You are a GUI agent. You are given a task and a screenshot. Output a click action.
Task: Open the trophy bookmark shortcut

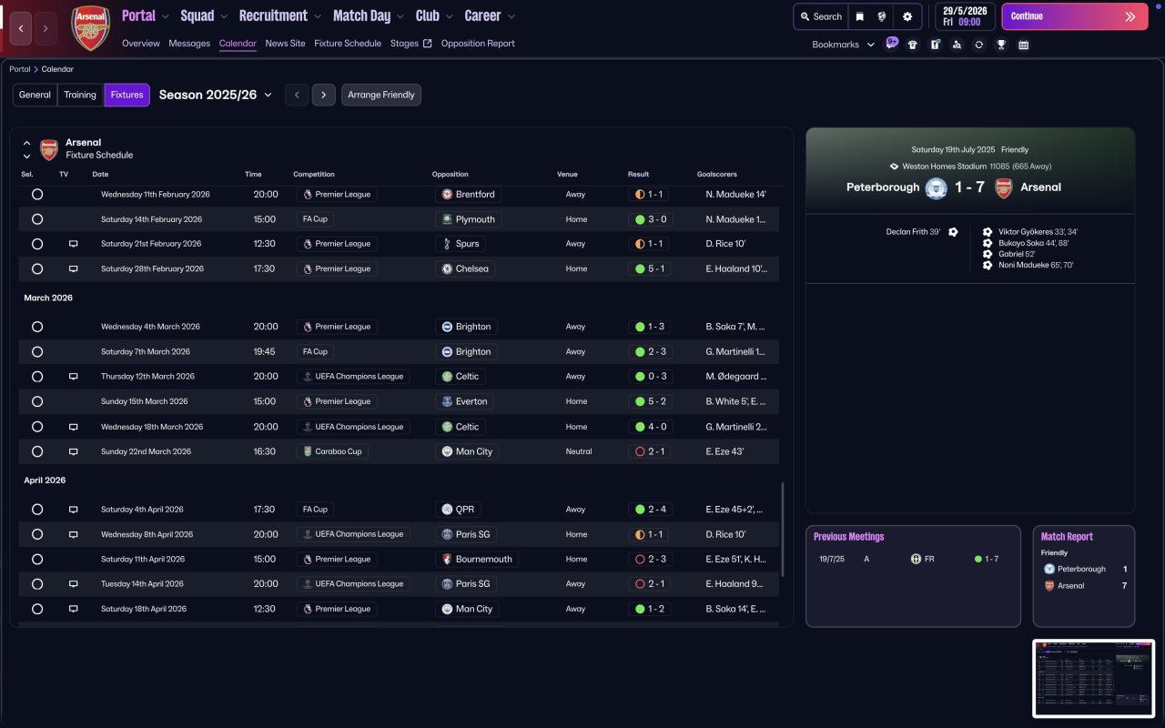click(x=1001, y=45)
